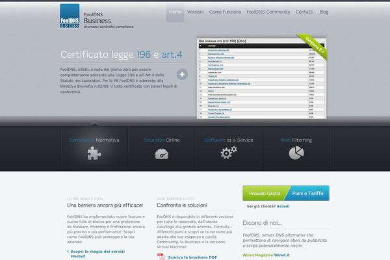Click the Confronta le soluzioni heading
The image size is (390, 260).
click(182, 205)
